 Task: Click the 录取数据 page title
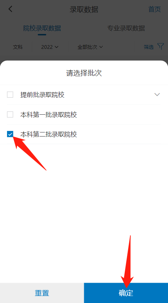click(84, 9)
